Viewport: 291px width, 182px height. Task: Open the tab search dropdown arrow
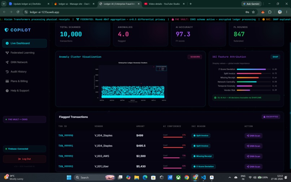[4, 4]
